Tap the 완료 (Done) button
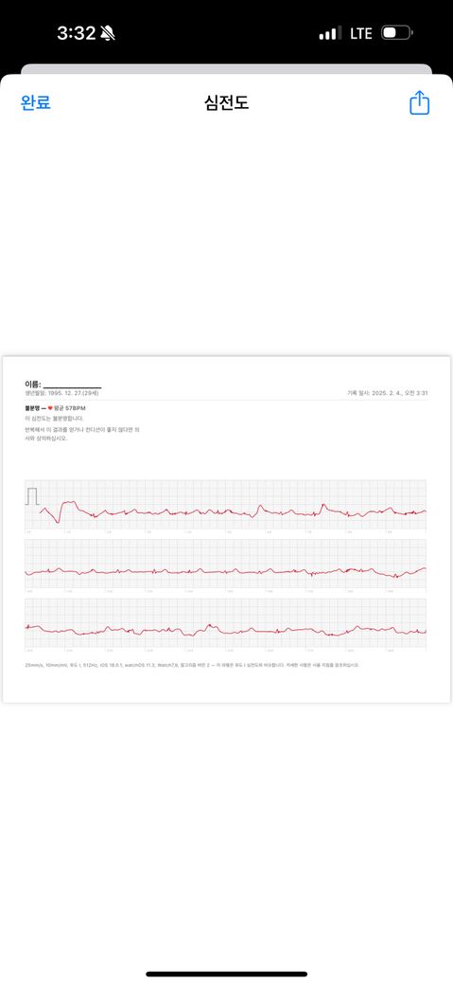The width and height of the screenshot is (453, 985). point(36,103)
